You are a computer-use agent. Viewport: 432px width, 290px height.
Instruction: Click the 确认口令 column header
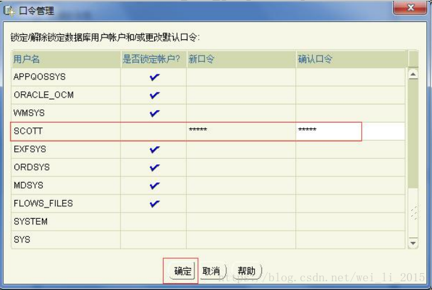click(x=352, y=59)
